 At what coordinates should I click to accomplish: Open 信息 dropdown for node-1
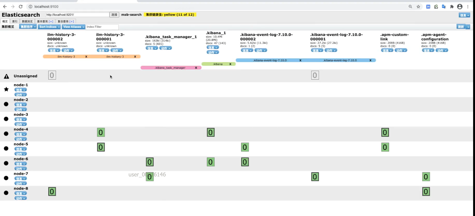[x=21, y=90]
